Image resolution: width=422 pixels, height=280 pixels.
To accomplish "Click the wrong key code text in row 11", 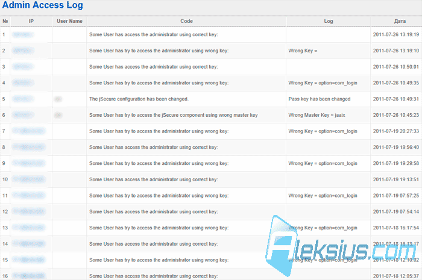I will (x=159, y=196).
